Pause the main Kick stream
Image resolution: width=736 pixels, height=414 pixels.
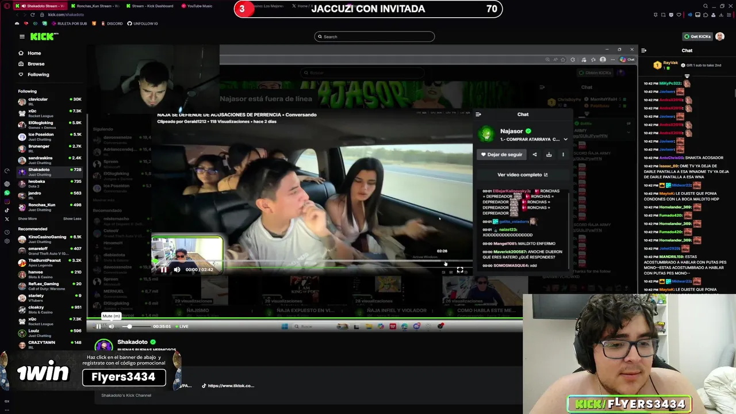(x=98, y=327)
